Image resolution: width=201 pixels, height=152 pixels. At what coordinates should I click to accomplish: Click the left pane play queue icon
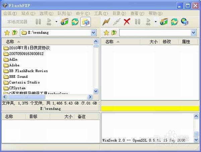pyautogui.click(x=49, y=21)
